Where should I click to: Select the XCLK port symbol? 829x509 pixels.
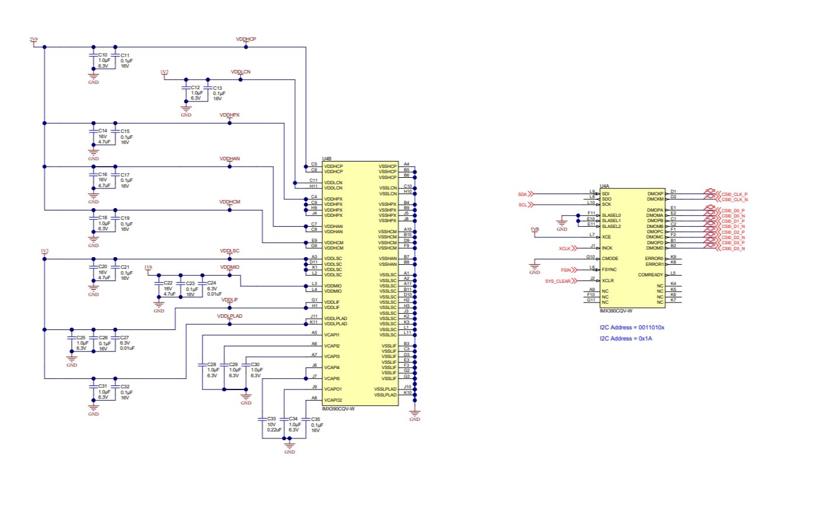[567, 248]
